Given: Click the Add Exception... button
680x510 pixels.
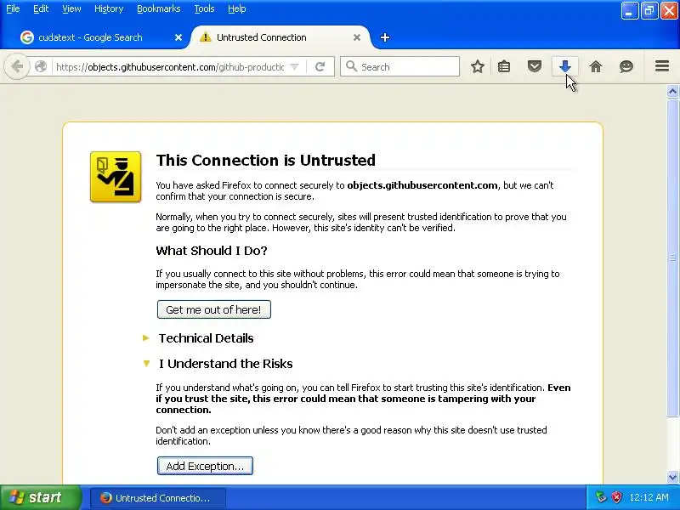Looking at the screenshot, I should coord(205,466).
